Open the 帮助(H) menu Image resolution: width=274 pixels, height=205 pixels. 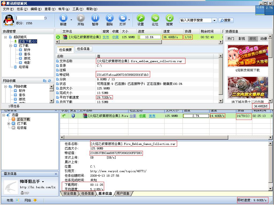(x=92, y=9)
